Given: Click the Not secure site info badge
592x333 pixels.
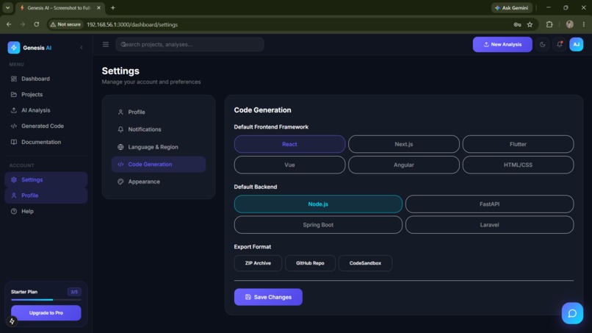Looking at the screenshot, I should click(65, 24).
